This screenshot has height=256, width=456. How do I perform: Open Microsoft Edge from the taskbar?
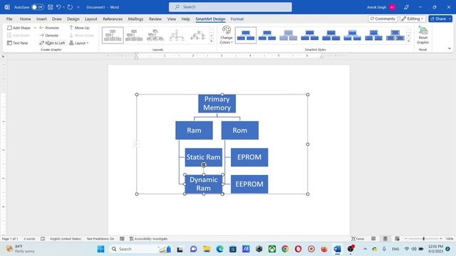click(220, 249)
